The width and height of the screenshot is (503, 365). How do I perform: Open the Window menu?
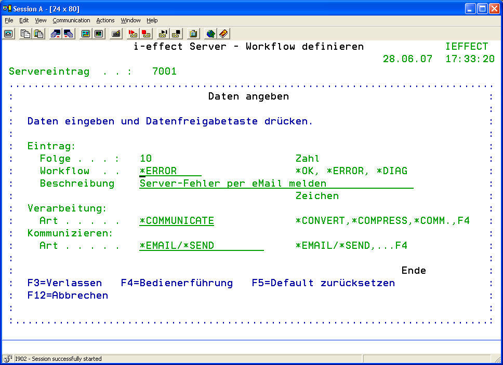click(x=130, y=20)
